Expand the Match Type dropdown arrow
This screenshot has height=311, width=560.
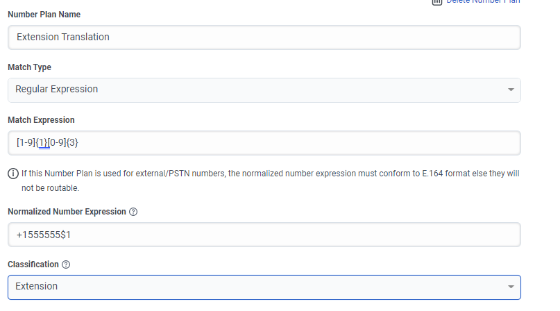pyautogui.click(x=511, y=90)
